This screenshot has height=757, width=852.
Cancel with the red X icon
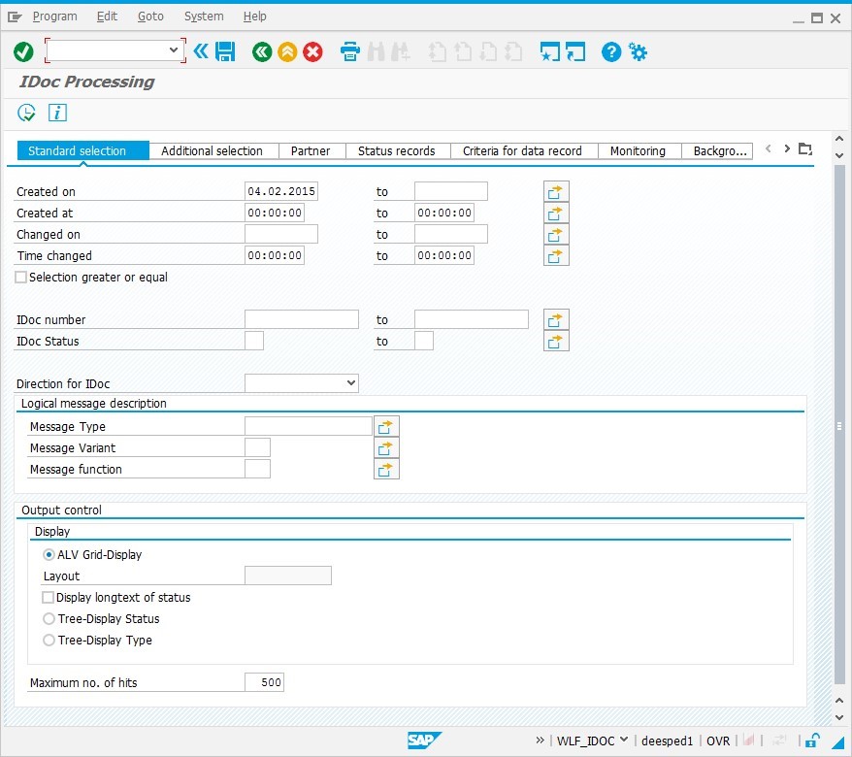pyautogui.click(x=312, y=51)
